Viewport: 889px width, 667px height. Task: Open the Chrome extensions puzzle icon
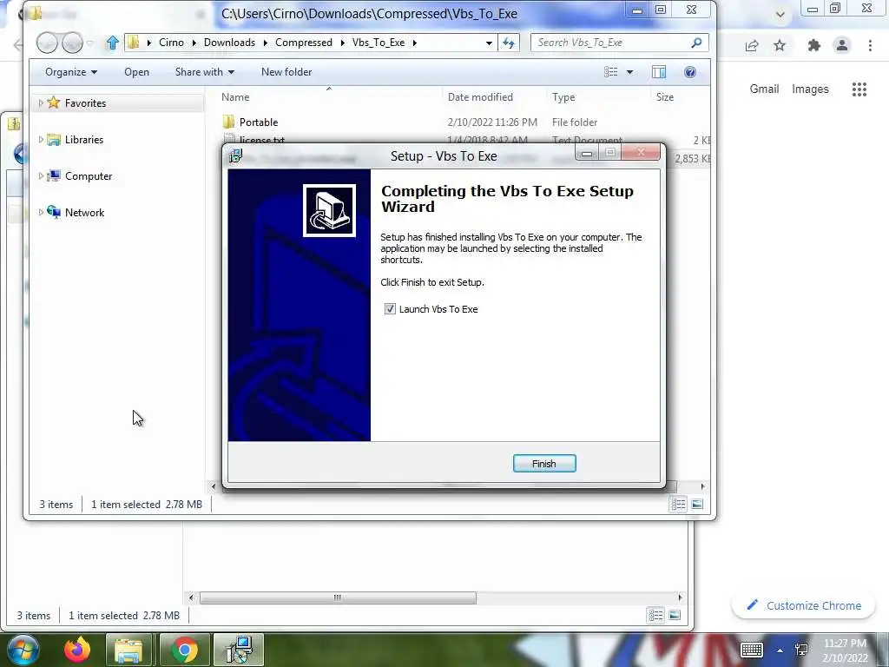point(814,46)
